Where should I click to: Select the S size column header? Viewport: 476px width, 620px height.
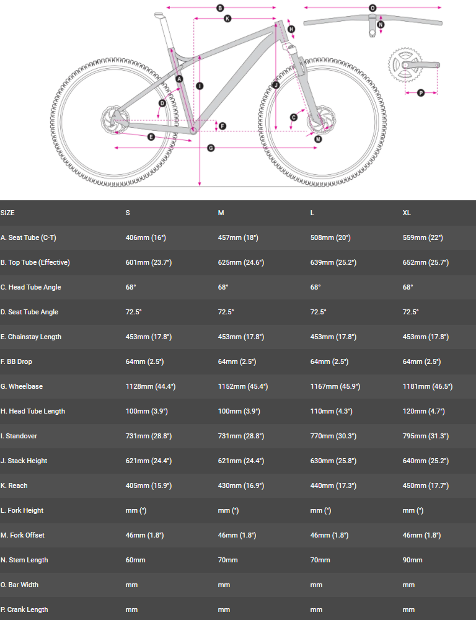tap(128, 213)
